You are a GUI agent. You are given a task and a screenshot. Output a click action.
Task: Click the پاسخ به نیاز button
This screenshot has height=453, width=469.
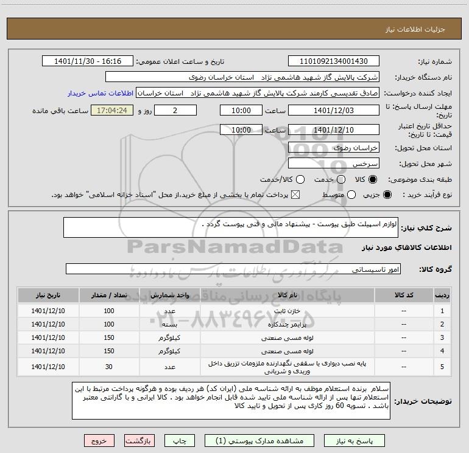pyautogui.click(x=354, y=441)
